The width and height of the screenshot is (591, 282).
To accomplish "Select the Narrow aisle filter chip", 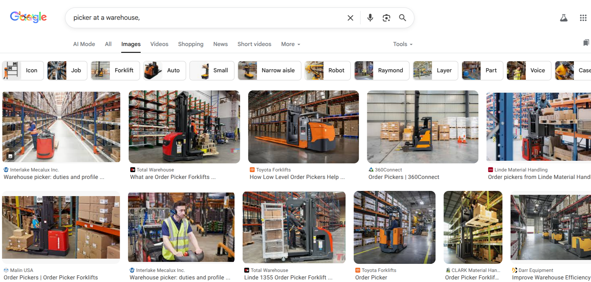I will pyautogui.click(x=270, y=71).
